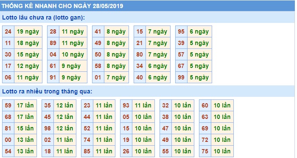The height and width of the screenshot is (158, 297).
Task: Select the '10 ngày' cell
Action: click(x=73, y=54)
